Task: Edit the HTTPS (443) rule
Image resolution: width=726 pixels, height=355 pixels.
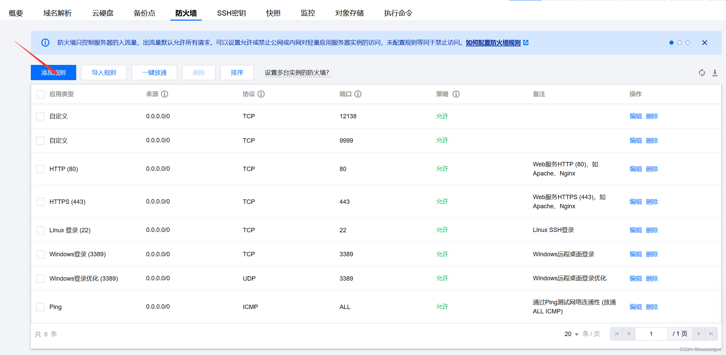Action: click(x=636, y=202)
